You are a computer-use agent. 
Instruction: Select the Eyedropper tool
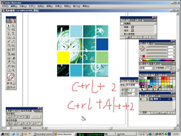click(x=9, y=62)
